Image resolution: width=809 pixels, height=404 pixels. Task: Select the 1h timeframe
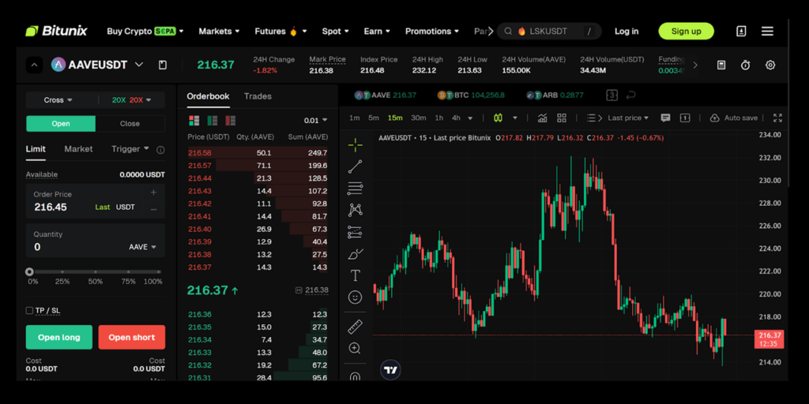click(x=438, y=118)
